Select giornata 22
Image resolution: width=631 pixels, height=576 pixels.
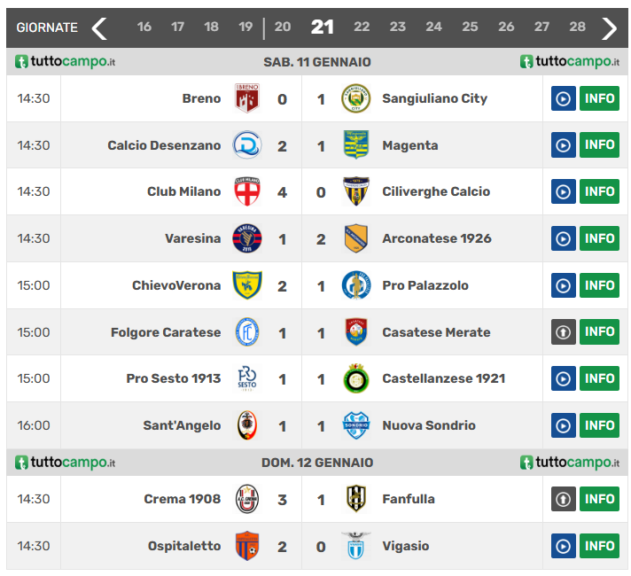click(362, 27)
